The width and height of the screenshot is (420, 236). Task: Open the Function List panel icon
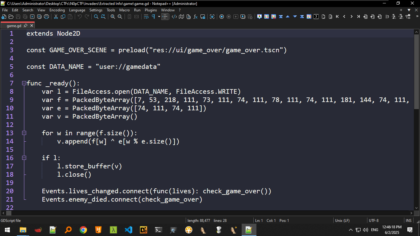point(195,17)
